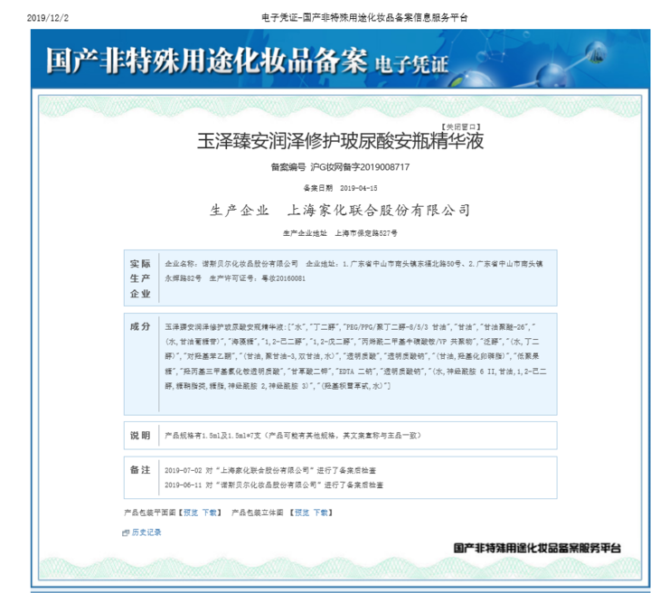Click the page header date 2019/12/2
Image resolution: width=660 pixels, height=593 pixels.
(48, 18)
